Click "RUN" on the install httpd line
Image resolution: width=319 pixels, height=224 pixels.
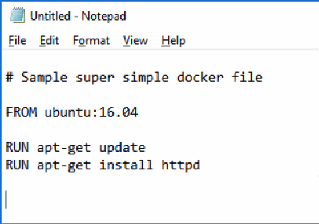(17, 165)
